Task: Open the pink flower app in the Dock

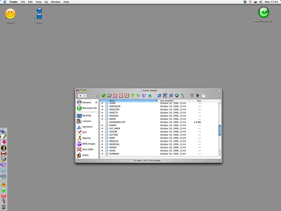Action: [x=4, y=142]
